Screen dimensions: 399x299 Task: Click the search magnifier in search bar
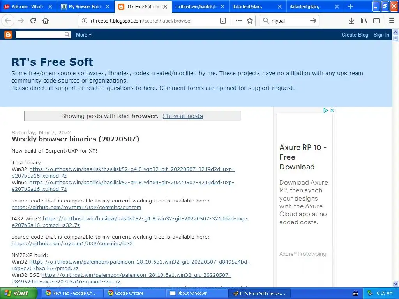266,21
